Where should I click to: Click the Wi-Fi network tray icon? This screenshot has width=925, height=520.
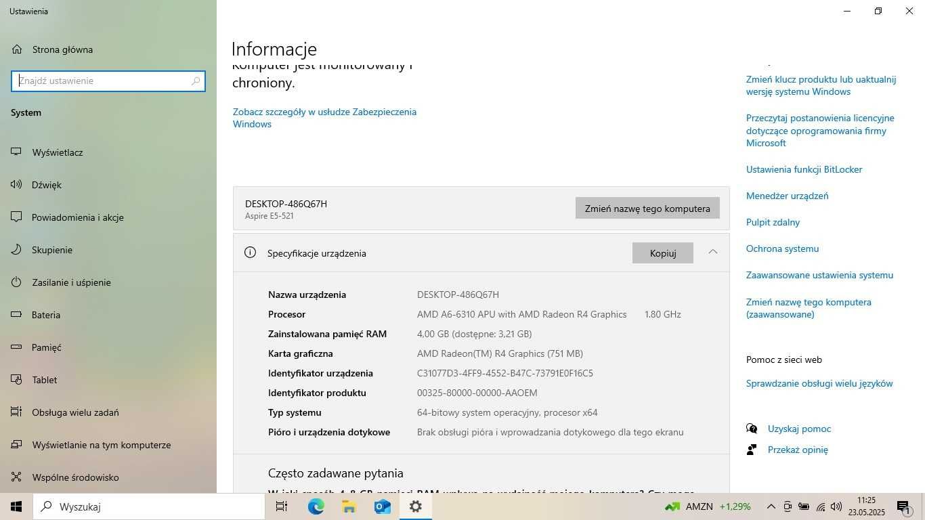click(x=820, y=506)
